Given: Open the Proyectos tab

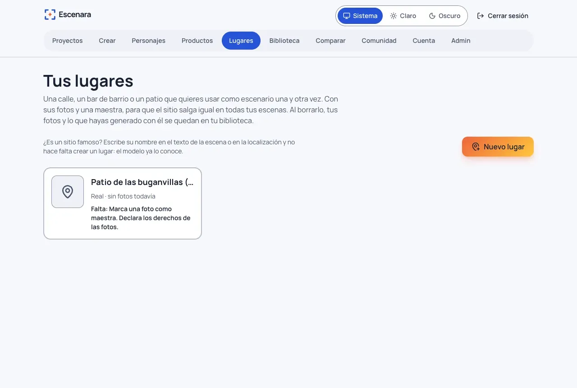Looking at the screenshot, I should pyautogui.click(x=68, y=41).
